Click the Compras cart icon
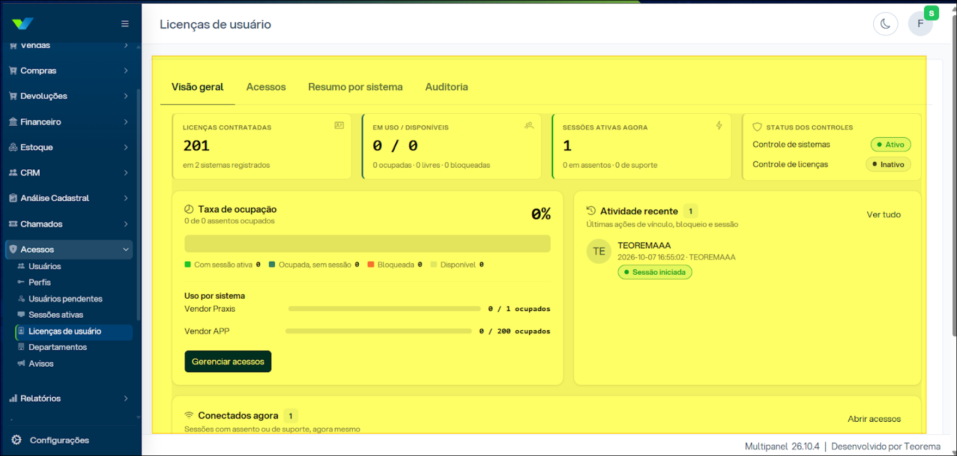The image size is (957, 456). [x=13, y=71]
